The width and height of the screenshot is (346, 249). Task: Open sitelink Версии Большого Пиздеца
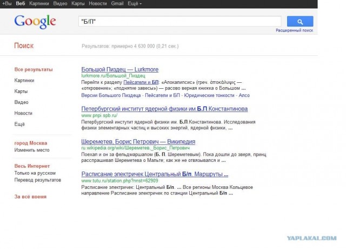point(111,95)
